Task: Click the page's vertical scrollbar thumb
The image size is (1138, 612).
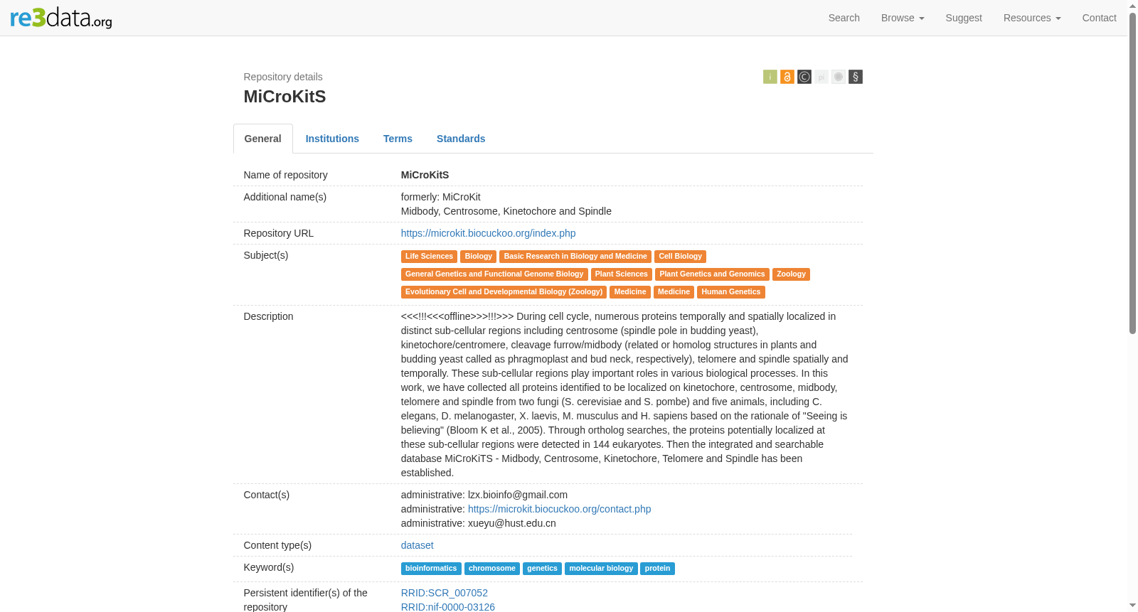Action: (x=1133, y=173)
